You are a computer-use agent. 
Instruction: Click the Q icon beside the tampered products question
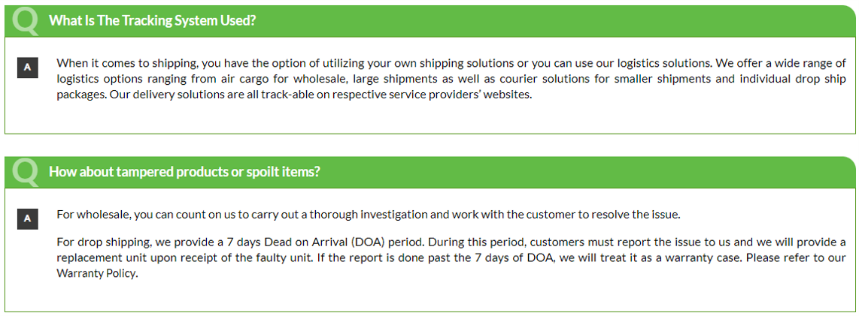coord(26,172)
